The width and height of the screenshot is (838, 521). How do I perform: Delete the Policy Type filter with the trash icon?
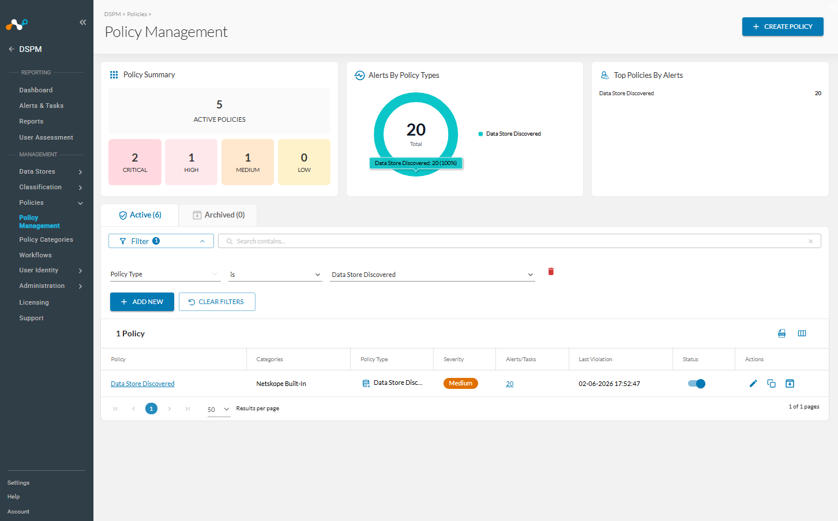[551, 272]
